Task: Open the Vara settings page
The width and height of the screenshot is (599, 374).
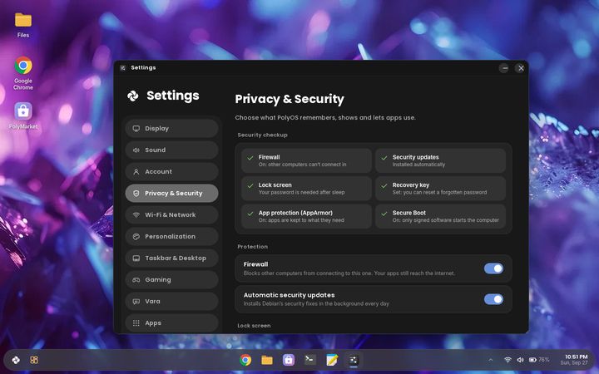Action: coord(172,302)
